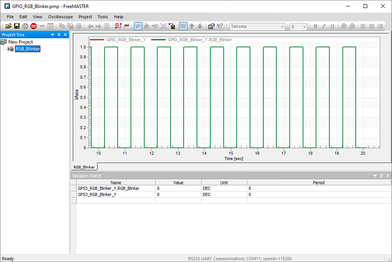The image size is (392, 262).
Task: Click the export graph data save icon
Action: (172, 26)
